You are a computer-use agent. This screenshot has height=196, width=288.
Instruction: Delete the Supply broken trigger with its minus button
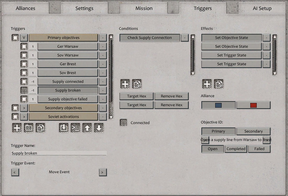point(103,90)
